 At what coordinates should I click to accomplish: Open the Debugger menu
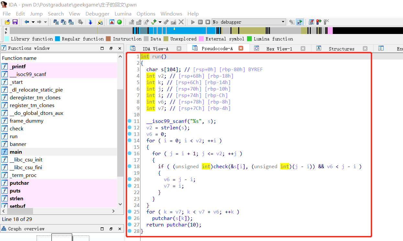click(x=97, y=14)
